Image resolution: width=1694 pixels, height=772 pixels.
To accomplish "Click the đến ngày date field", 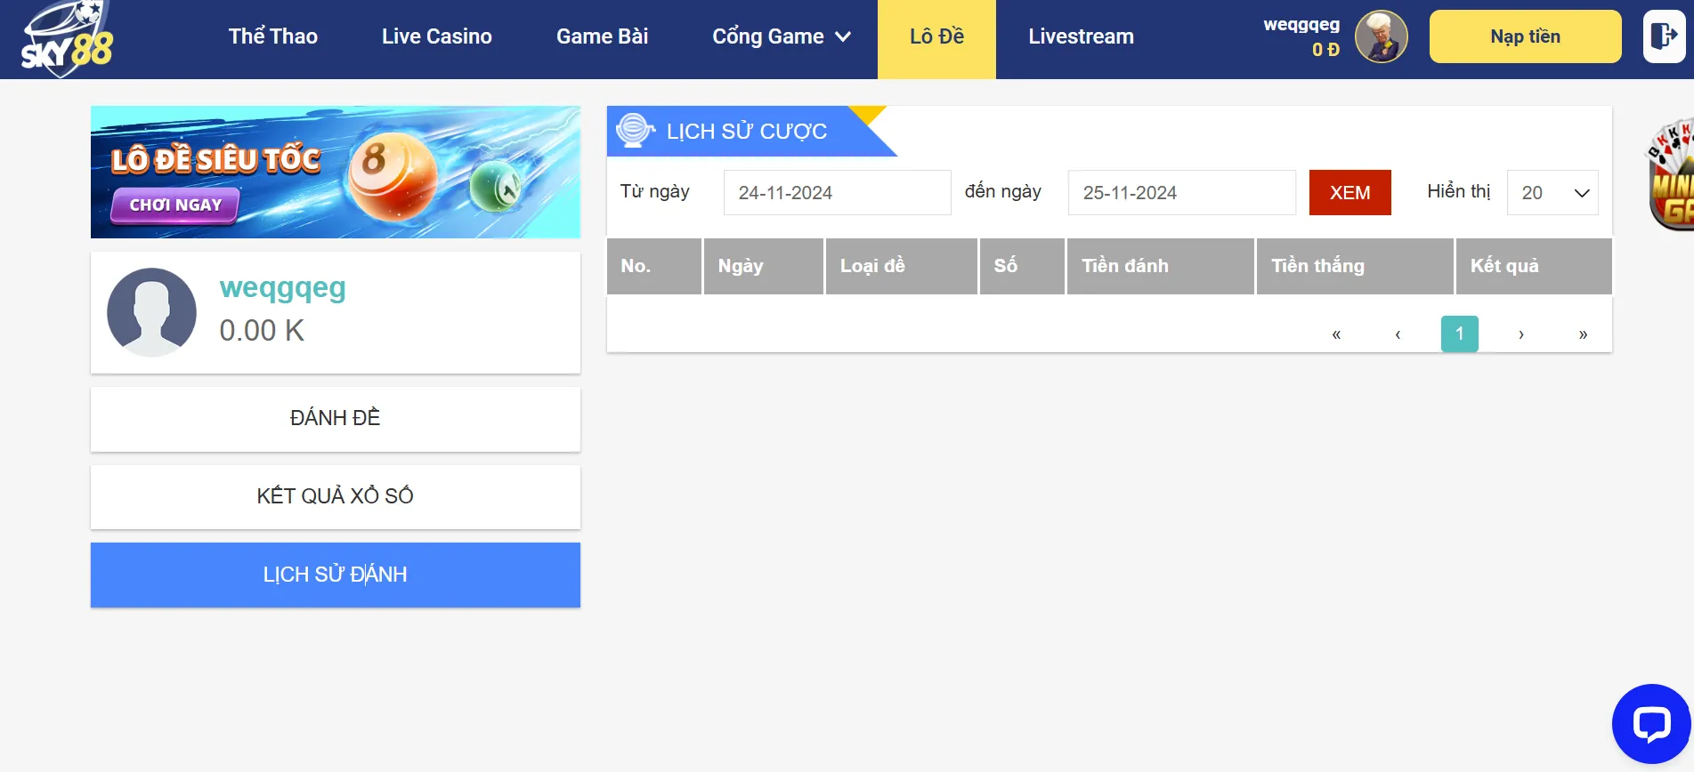I will (x=1182, y=192).
